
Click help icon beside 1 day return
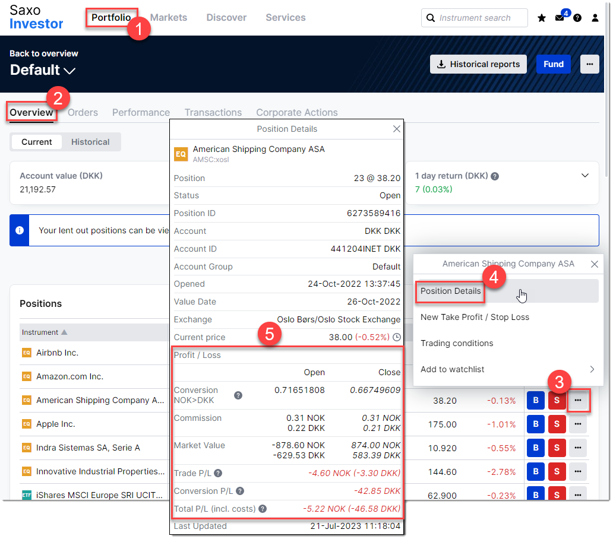pyautogui.click(x=495, y=176)
